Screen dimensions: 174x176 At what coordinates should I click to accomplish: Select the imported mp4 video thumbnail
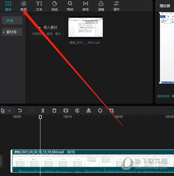85,28
